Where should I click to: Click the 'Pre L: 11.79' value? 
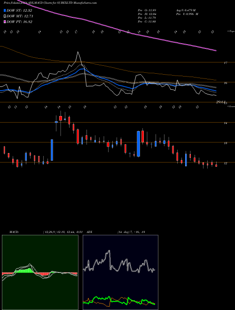coord(147,18)
